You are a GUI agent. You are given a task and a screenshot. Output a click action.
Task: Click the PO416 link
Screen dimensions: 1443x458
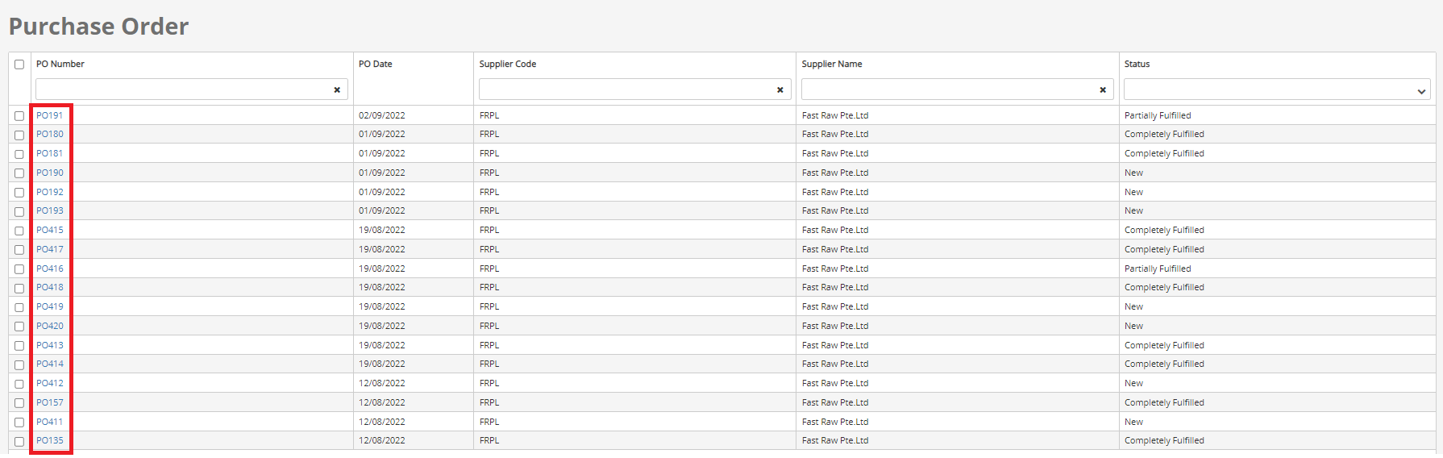click(49, 269)
